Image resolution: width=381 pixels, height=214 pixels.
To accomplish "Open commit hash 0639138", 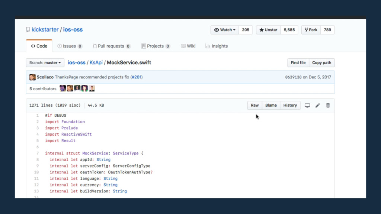I will [293, 77].
